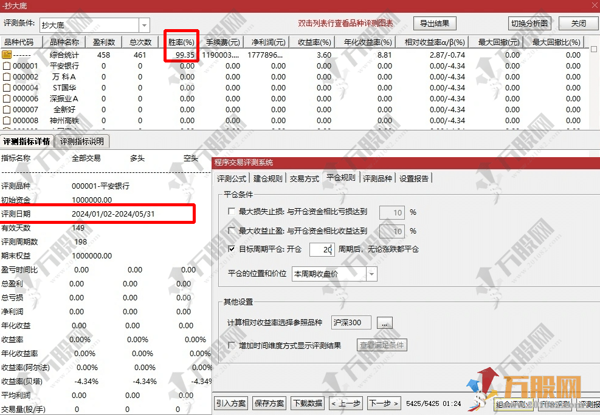Proceed with 下一步 button
Image resolution: width=600 pixels, height=415 pixels.
click(384, 403)
